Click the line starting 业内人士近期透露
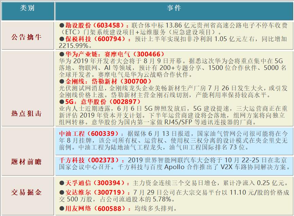This screenshot has width=294, height=216. [x=173, y=108]
